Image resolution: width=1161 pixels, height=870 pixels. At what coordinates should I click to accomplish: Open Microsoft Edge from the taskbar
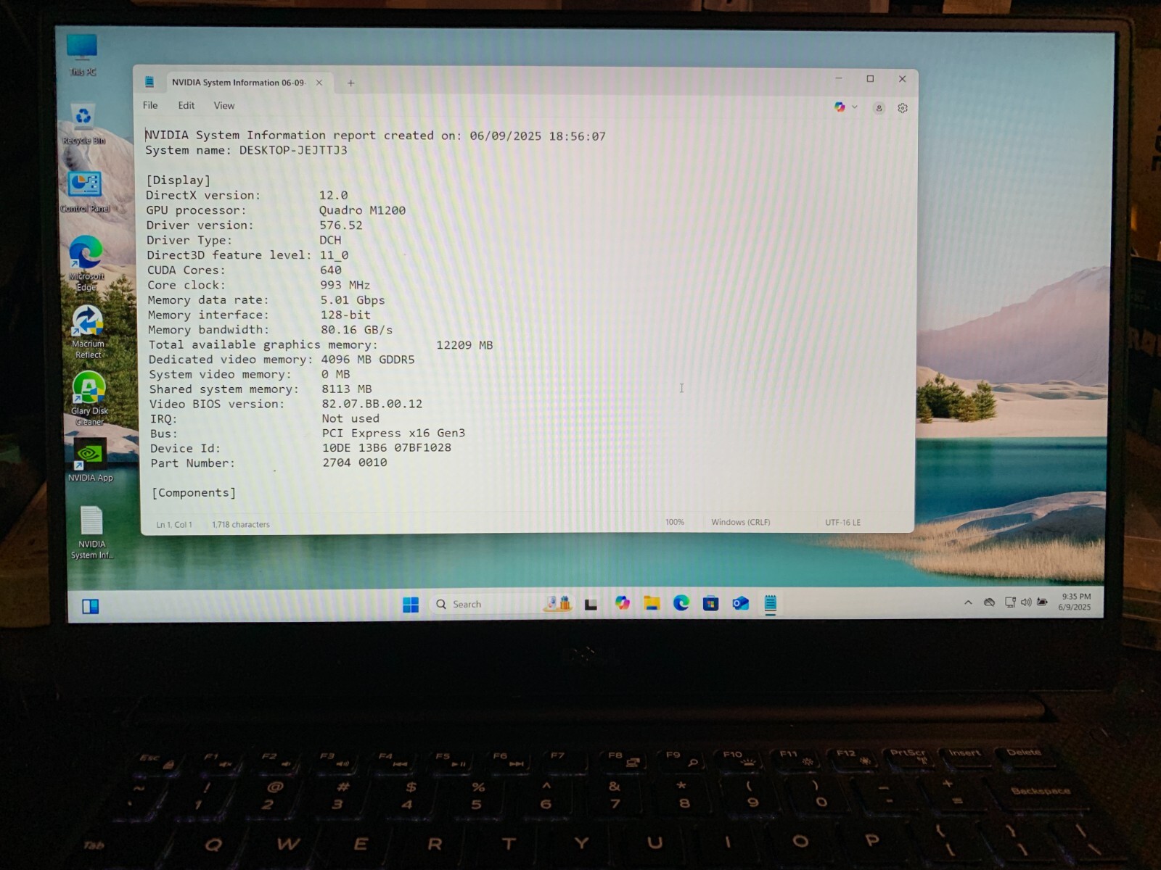coord(681,603)
